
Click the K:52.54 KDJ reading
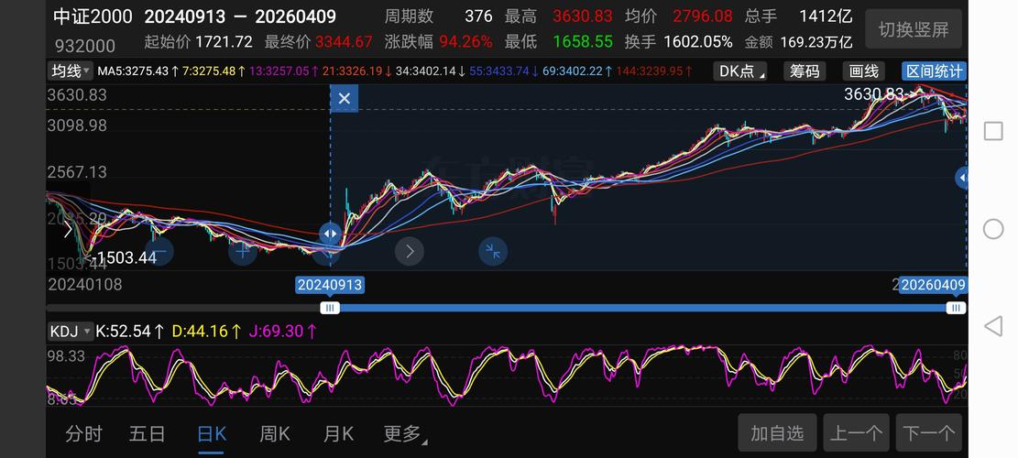[x=124, y=332]
